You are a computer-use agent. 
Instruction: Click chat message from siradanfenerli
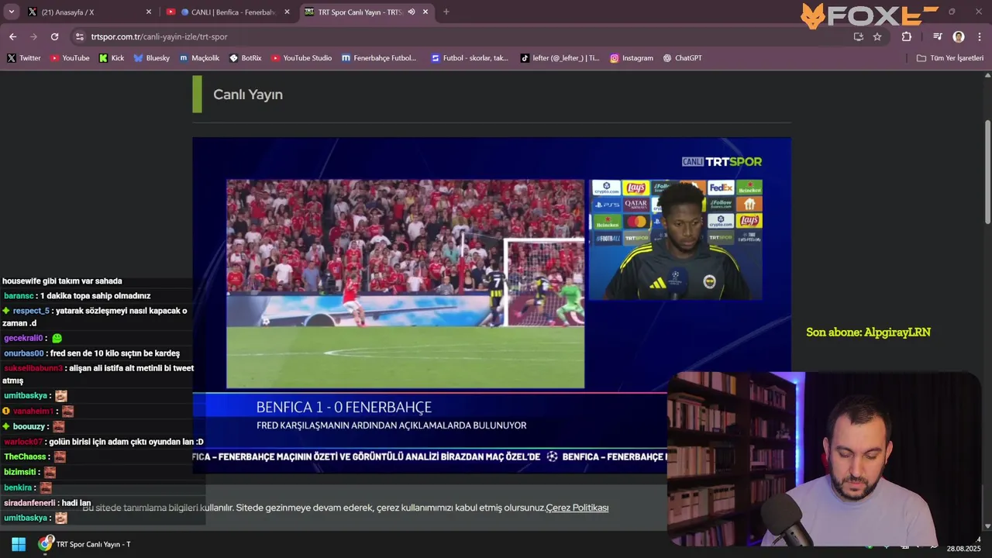[47, 503]
